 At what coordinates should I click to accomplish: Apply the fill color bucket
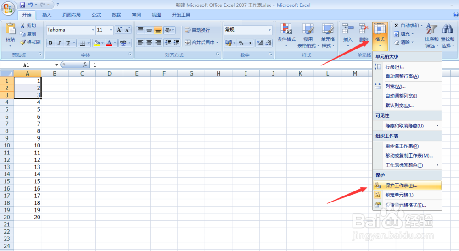97,43
